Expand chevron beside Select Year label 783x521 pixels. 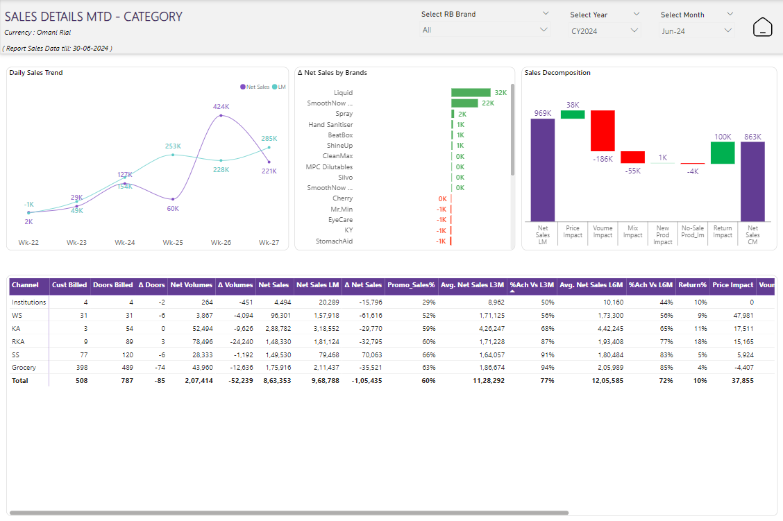click(x=637, y=14)
